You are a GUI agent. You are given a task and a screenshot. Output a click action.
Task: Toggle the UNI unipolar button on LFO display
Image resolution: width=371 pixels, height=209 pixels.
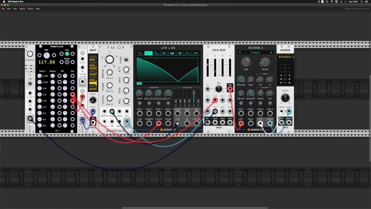click(139, 84)
